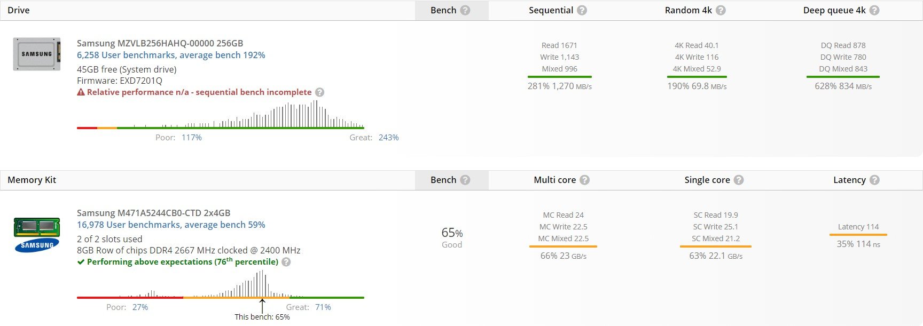Click help icon beside Sequential header
The height and width of the screenshot is (326, 923).
pyautogui.click(x=582, y=10)
